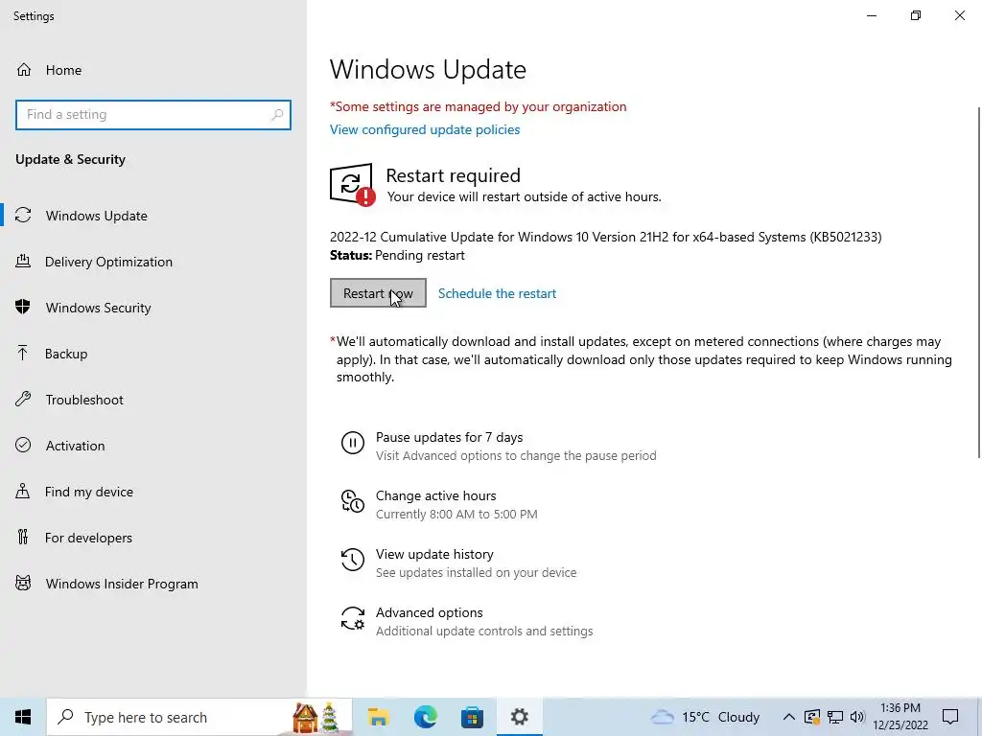Click the Windows Insider Program cat icon
Viewport: 982px width, 736px height.
tap(23, 584)
